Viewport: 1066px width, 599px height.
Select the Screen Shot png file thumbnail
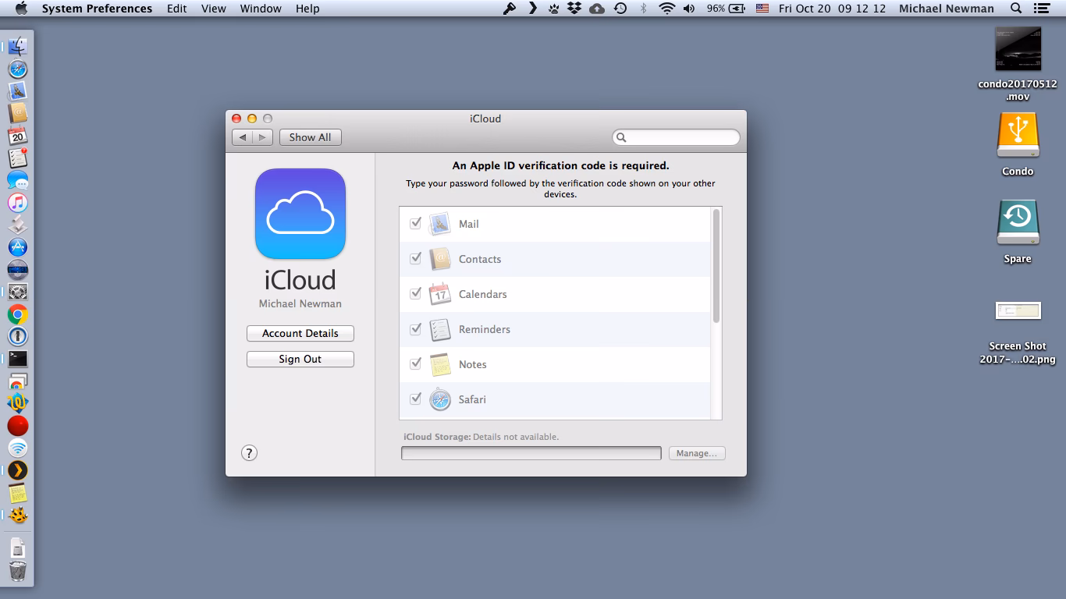click(1018, 310)
